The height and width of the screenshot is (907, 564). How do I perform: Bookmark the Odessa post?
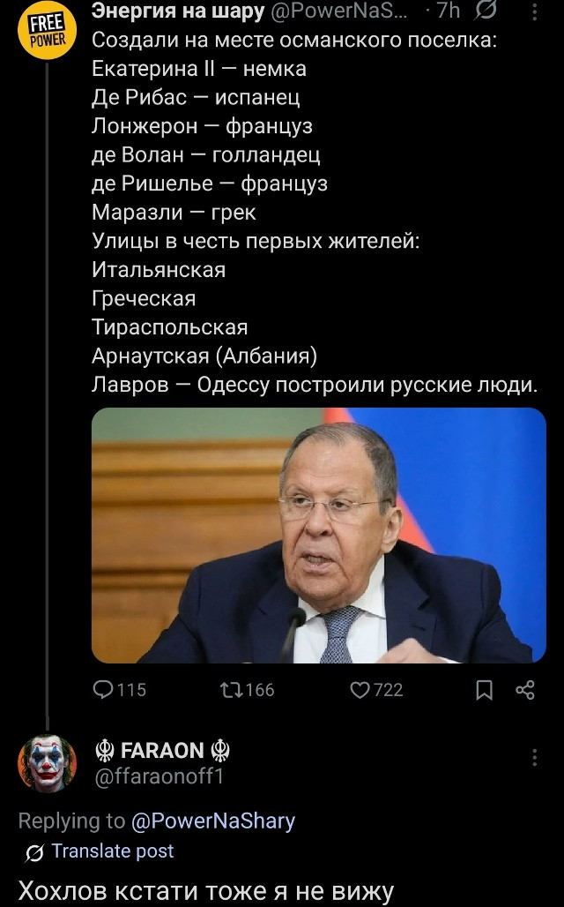[485, 690]
